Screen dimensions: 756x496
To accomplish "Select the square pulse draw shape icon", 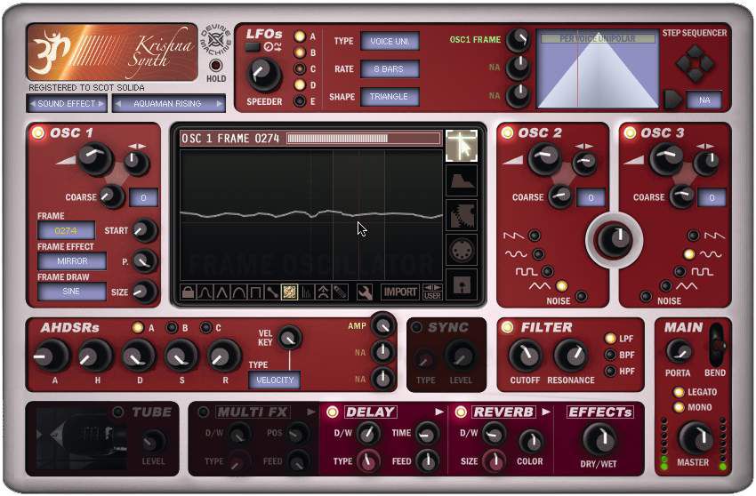I will (255, 292).
